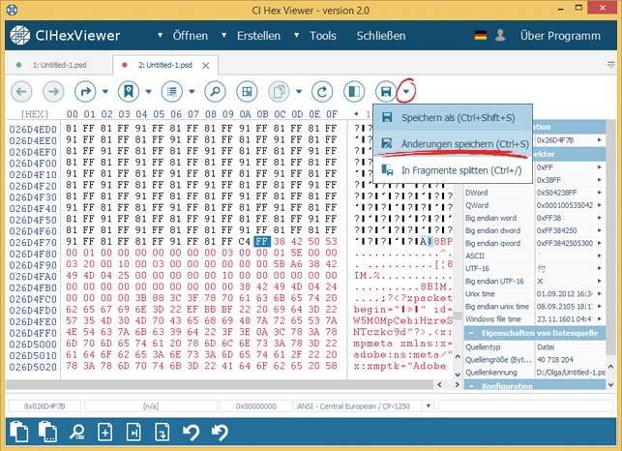Click the QWord value 0x000100535042
This screenshot has height=451, width=622.
(565, 205)
